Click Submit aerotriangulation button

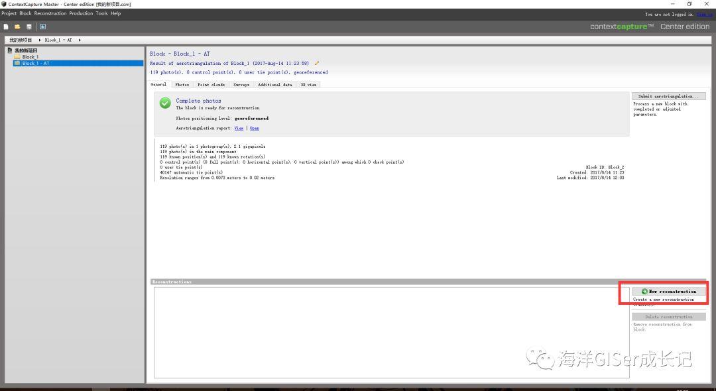668,96
